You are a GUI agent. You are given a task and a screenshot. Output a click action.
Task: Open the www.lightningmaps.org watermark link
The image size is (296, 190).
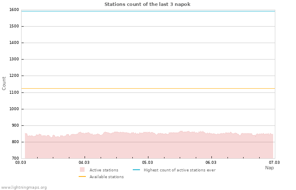tap(24, 187)
